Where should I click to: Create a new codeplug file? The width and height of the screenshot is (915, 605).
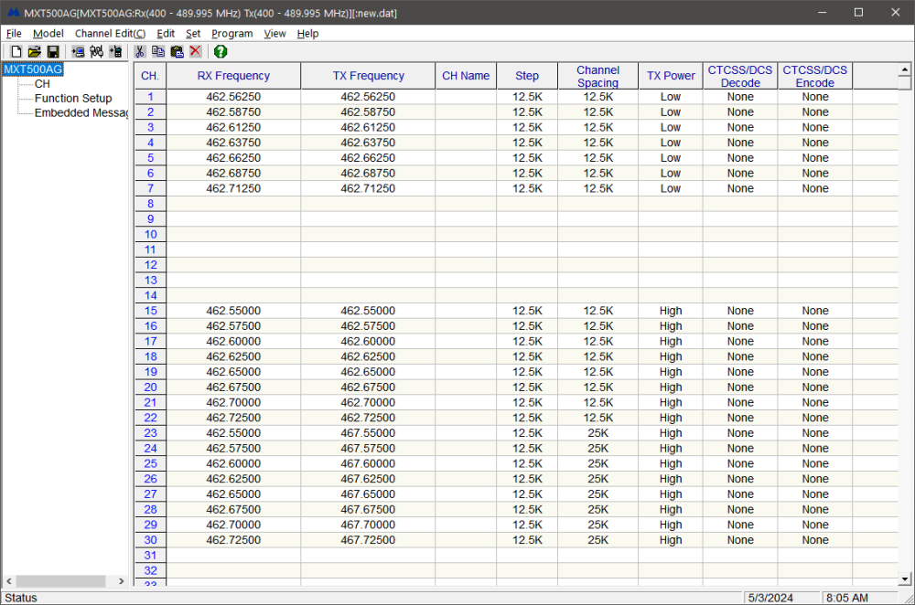click(16, 51)
